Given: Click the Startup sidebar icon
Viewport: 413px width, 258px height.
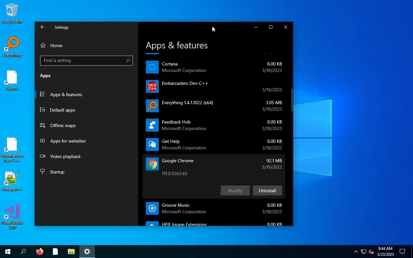Looking at the screenshot, I should click(x=42, y=172).
